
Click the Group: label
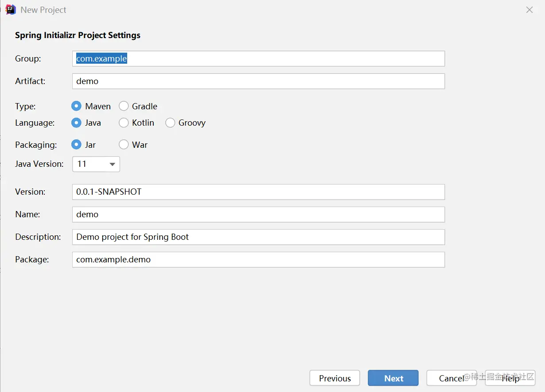tap(28, 58)
